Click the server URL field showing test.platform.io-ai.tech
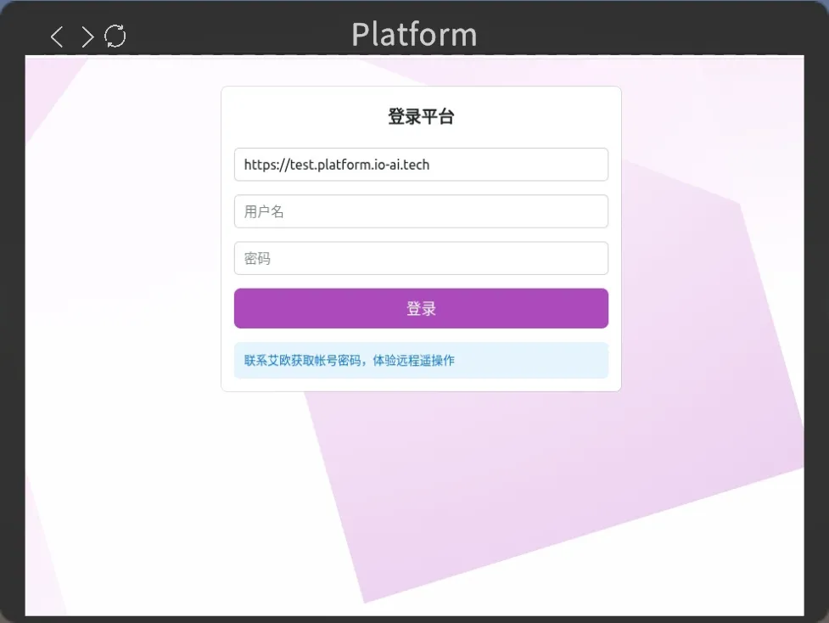This screenshot has height=623, width=829. coord(421,165)
